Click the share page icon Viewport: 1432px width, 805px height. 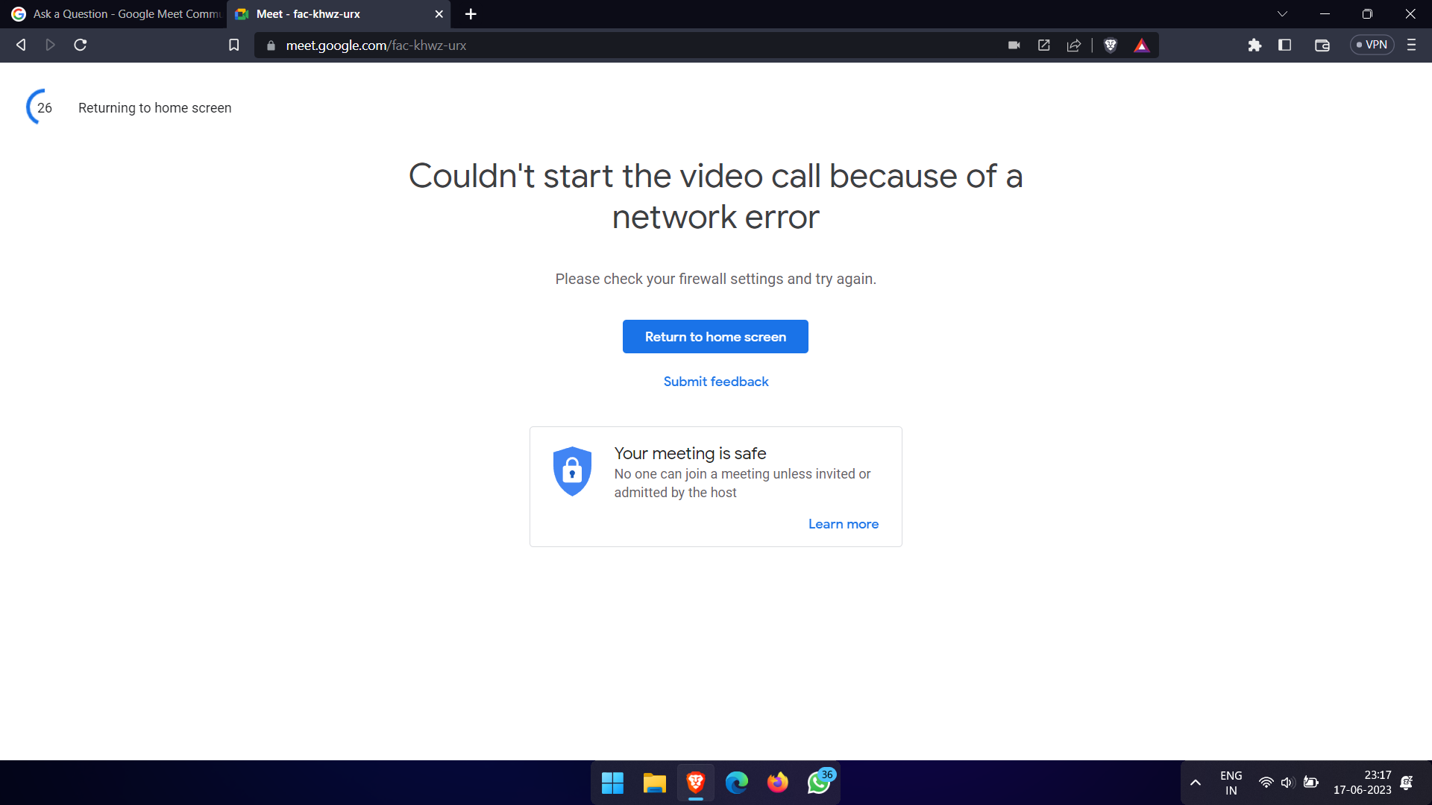coord(1074,45)
